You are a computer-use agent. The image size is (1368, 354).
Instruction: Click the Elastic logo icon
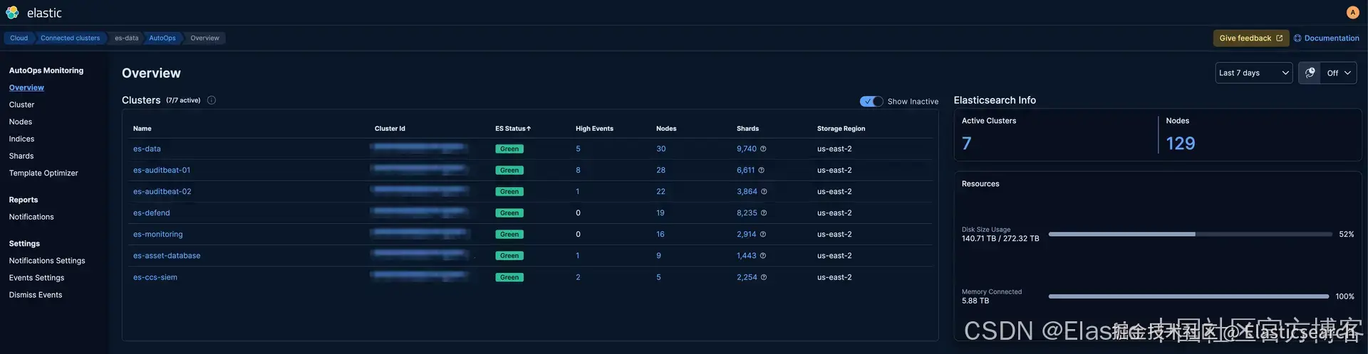click(13, 13)
